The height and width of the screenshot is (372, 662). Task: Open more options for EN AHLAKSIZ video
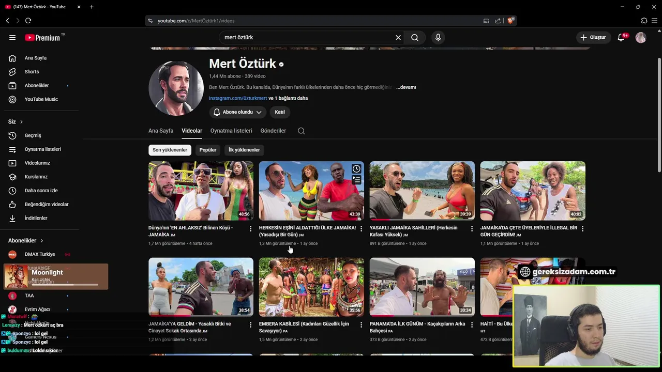pyautogui.click(x=251, y=228)
